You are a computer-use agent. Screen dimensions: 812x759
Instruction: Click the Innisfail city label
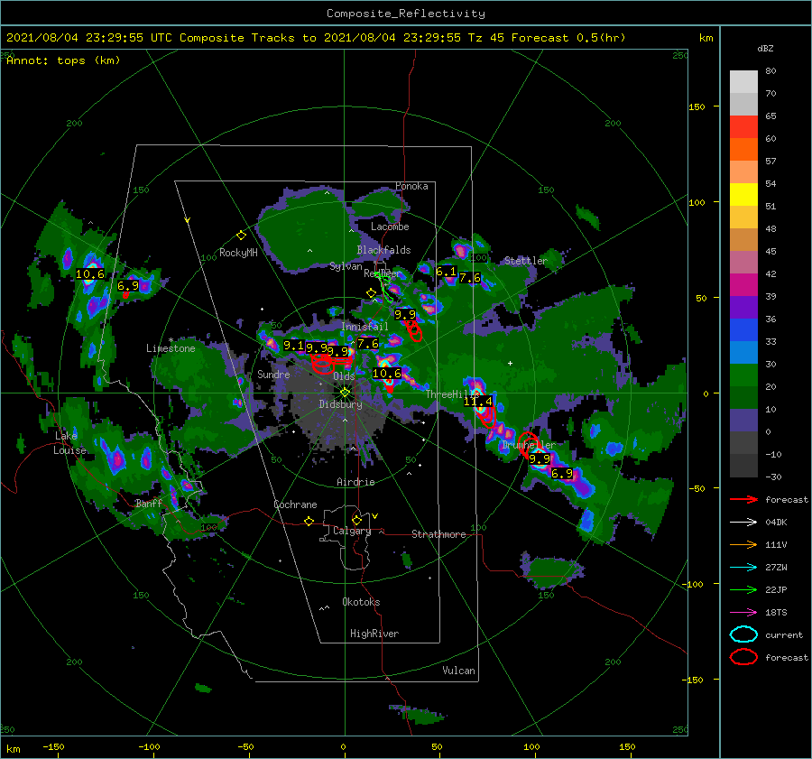tap(364, 327)
